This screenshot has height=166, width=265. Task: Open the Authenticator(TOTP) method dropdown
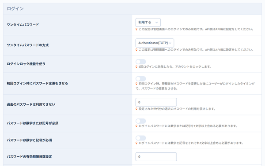(155, 43)
